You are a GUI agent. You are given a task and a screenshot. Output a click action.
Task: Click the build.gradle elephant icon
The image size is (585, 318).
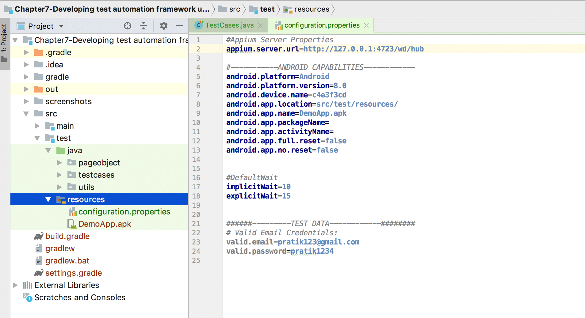(x=39, y=236)
